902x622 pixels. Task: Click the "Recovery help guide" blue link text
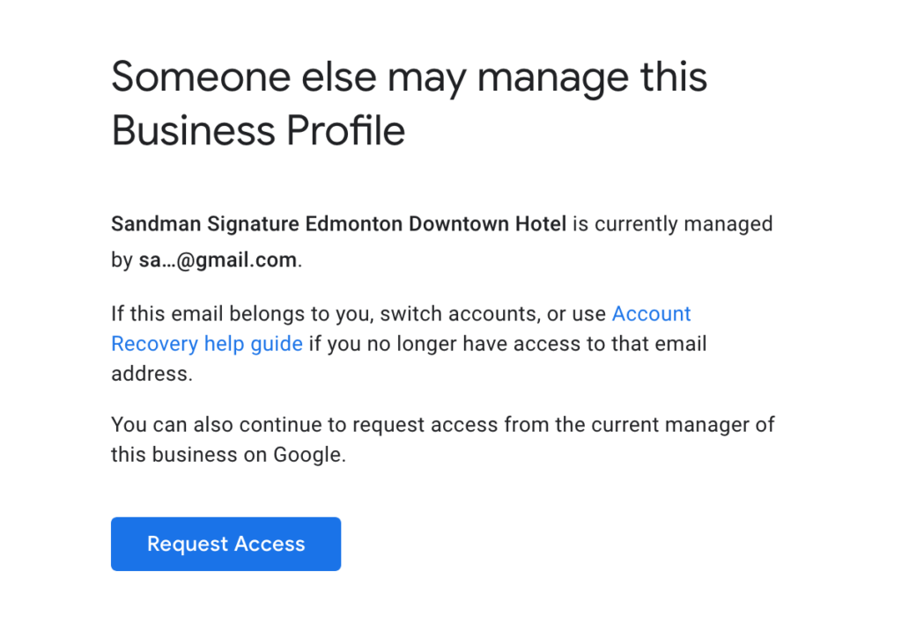click(x=207, y=344)
